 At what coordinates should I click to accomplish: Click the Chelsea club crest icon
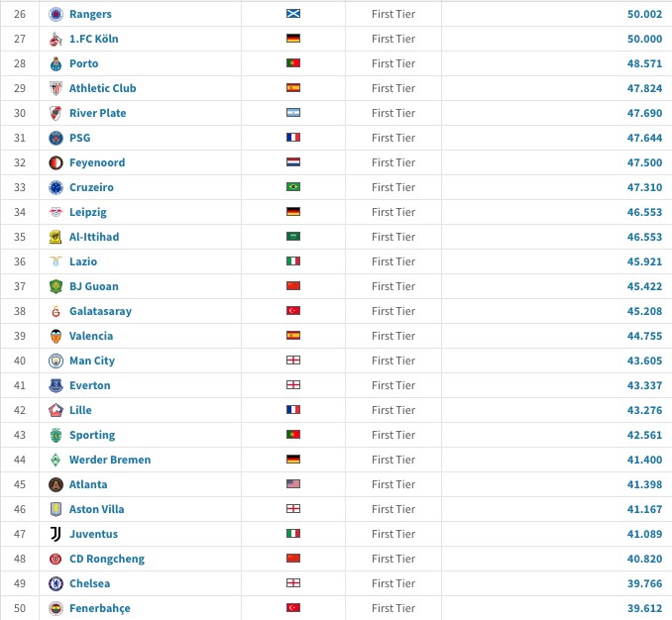tap(56, 583)
